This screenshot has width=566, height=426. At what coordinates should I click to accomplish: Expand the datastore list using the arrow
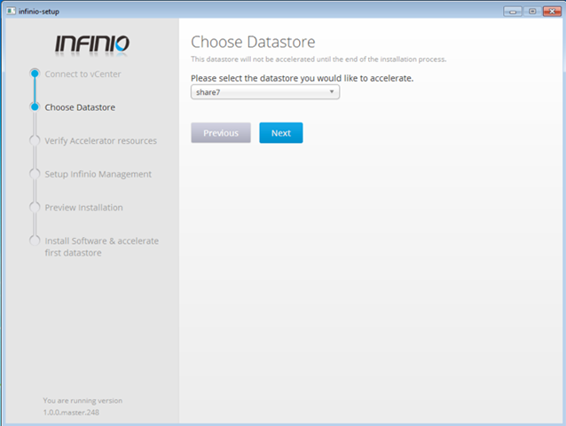pyautogui.click(x=332, y=91)
